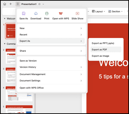The height and width of the screenshot is (114, 129).
Task: Choose Export as PPT(.pptx)
Action: pyautogui.click(x=106, y=43)
